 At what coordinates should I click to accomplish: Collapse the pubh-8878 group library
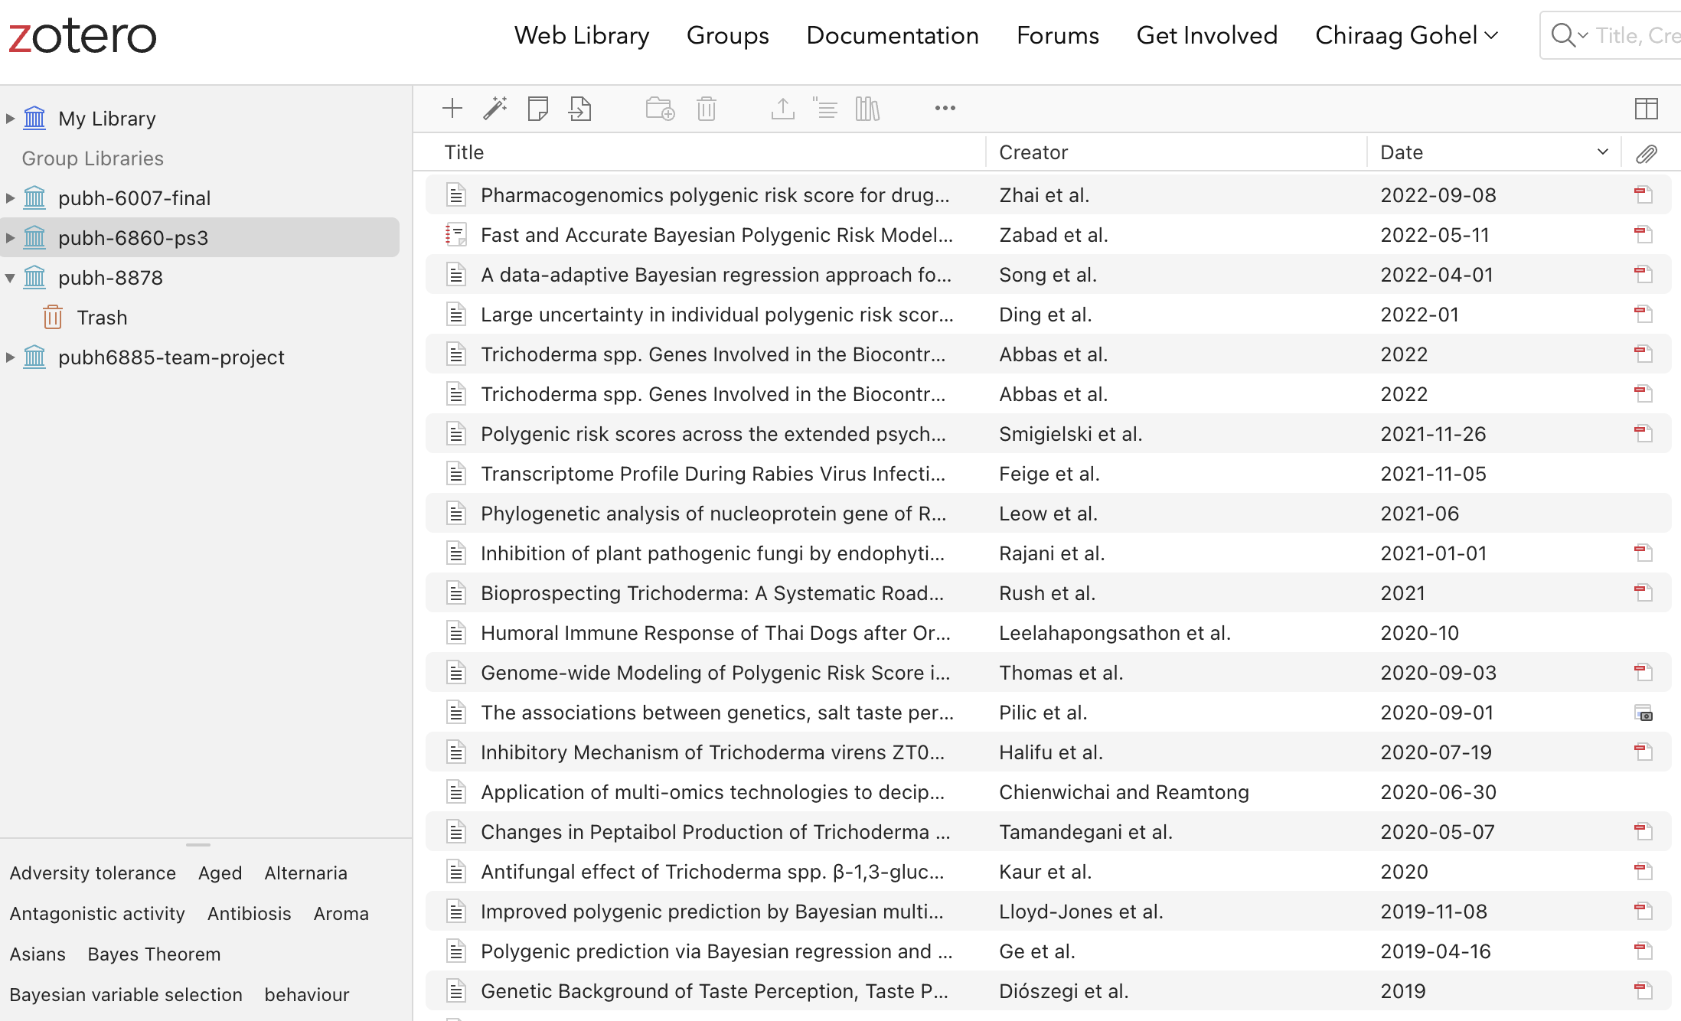tap(11, 278)
